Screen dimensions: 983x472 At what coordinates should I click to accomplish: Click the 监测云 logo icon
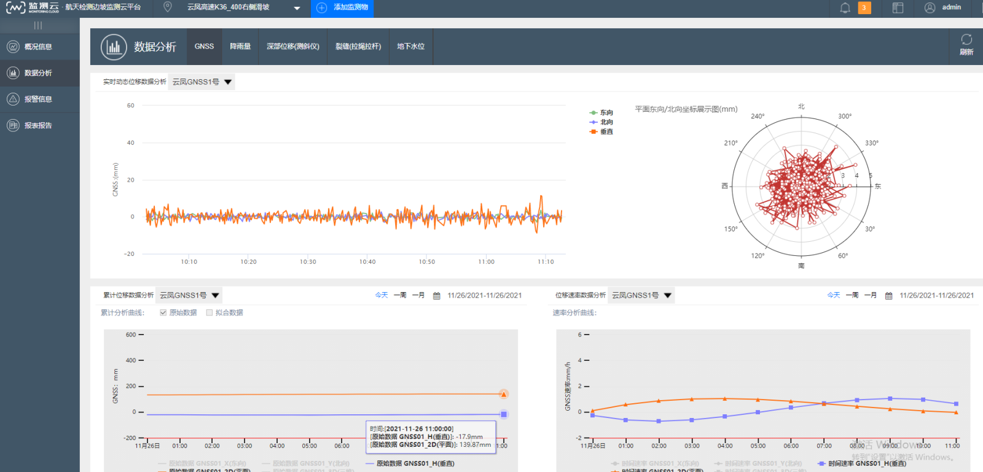coord(15,7)
